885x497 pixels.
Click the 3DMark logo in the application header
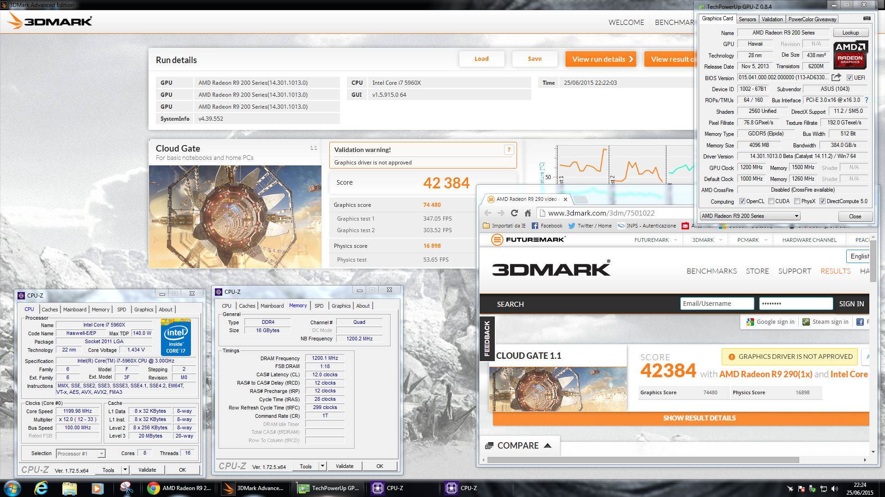tap(50, 21)
